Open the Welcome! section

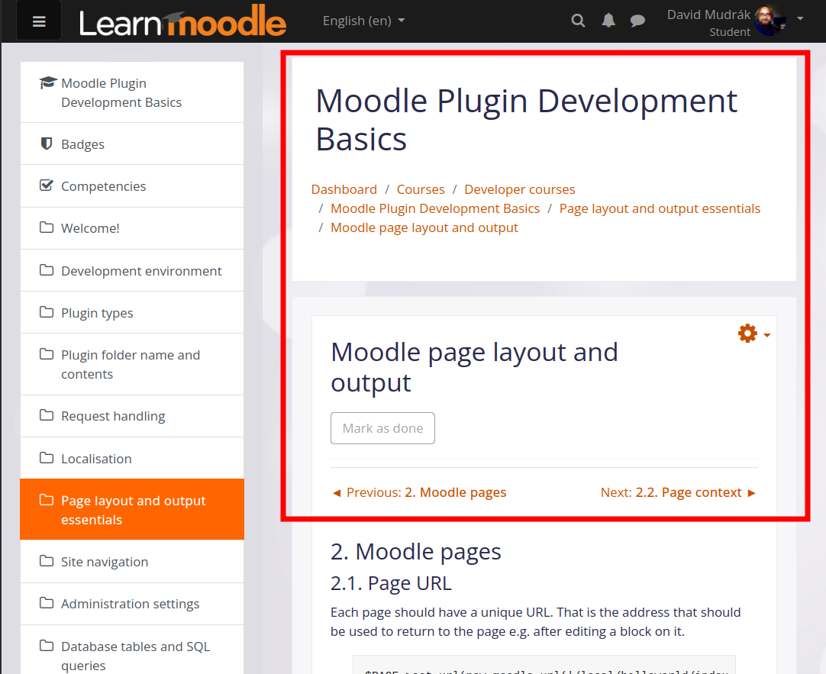(132, 228)
